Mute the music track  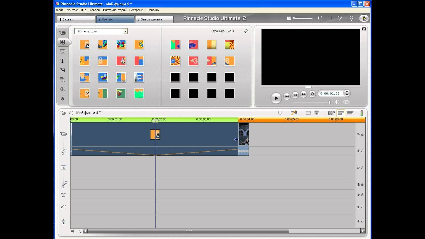pos(358,221)
